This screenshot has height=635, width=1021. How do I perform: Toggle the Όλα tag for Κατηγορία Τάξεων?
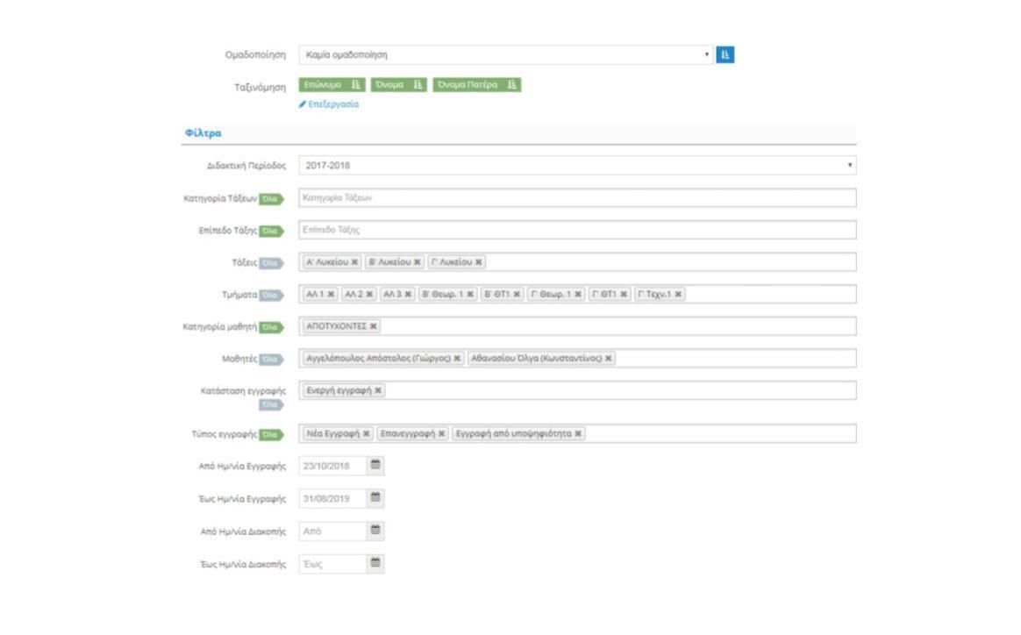click(x=271, y=198)
